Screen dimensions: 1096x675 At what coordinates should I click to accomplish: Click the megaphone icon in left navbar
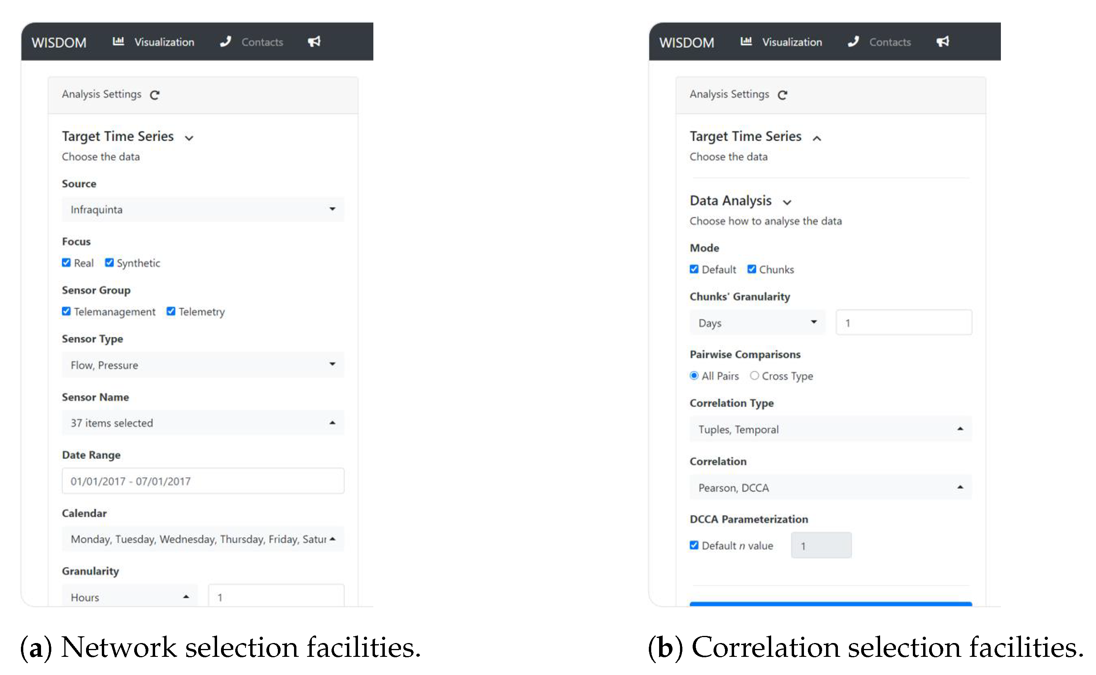click(x=314, y=41)
